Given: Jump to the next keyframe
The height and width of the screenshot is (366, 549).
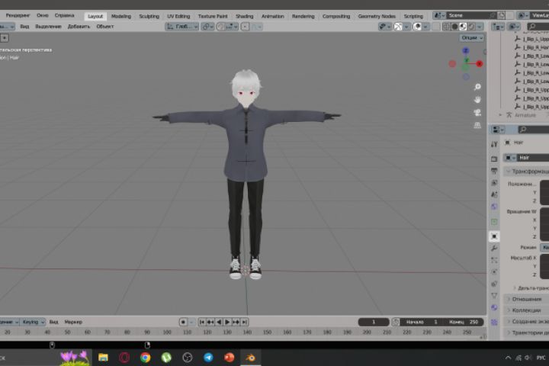Looking at the screenshot, I should pos(236,322).
